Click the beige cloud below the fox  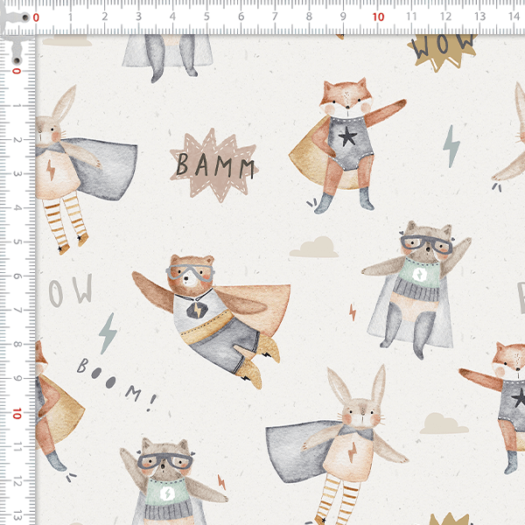coord(314,248)
